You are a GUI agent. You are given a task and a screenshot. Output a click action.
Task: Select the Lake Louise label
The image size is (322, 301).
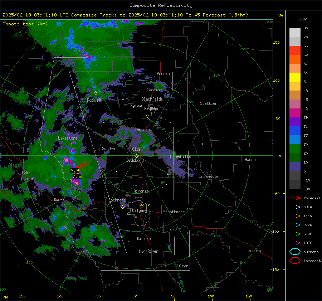coord(28,176)
